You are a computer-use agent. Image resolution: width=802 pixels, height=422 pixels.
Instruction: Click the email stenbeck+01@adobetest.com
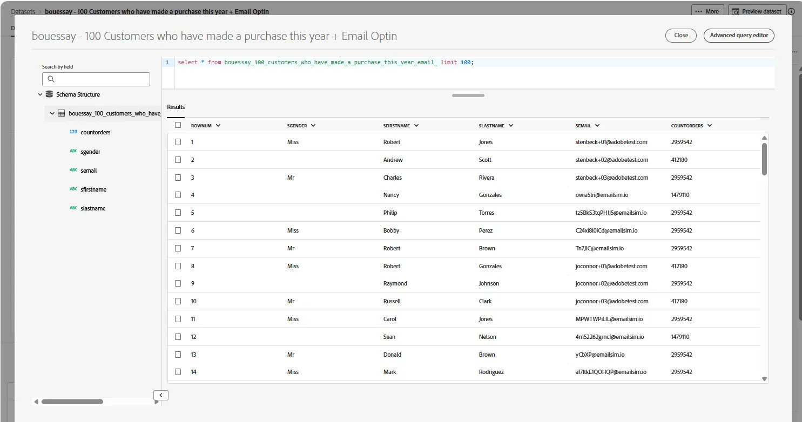(611, 142)
